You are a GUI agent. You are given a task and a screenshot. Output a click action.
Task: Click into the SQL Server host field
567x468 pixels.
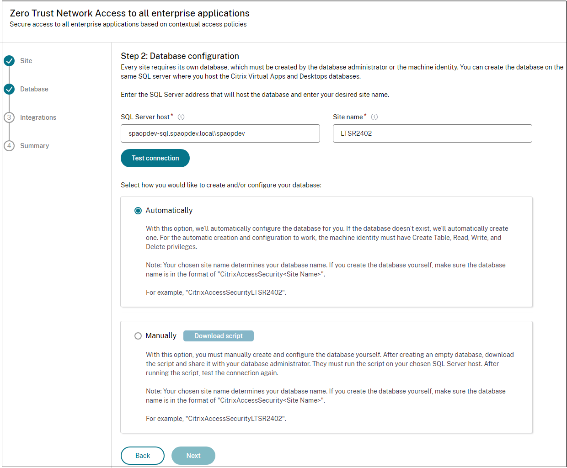pyautogui.click(x=220, y=133)
